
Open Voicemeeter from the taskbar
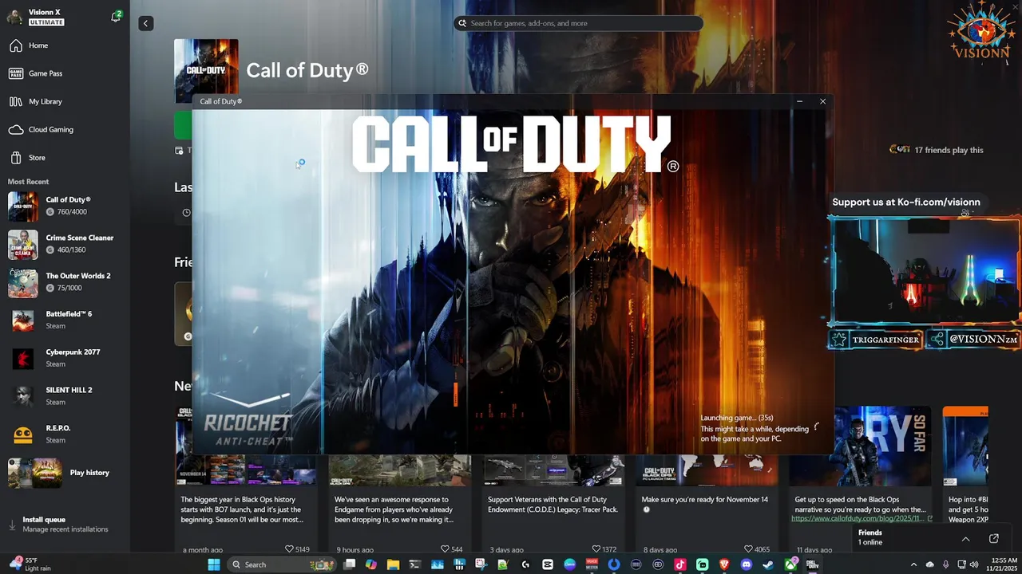click(x=592, y=564)
